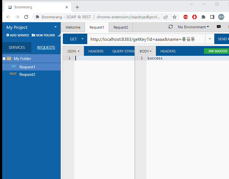
Task: Click the ADD SERVICE button
Action: coord(18,35)
